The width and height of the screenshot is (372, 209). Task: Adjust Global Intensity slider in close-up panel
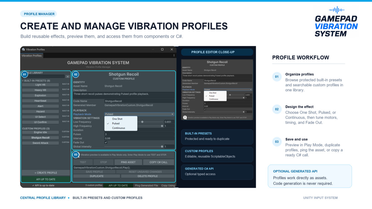(x=224, y=112)
